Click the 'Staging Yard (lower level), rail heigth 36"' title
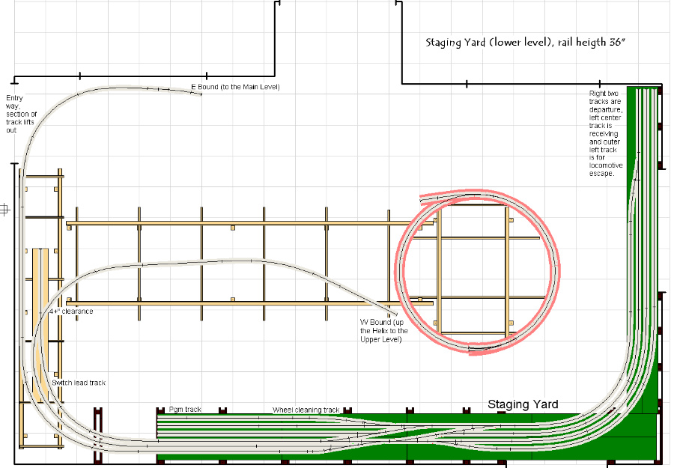 525,42
